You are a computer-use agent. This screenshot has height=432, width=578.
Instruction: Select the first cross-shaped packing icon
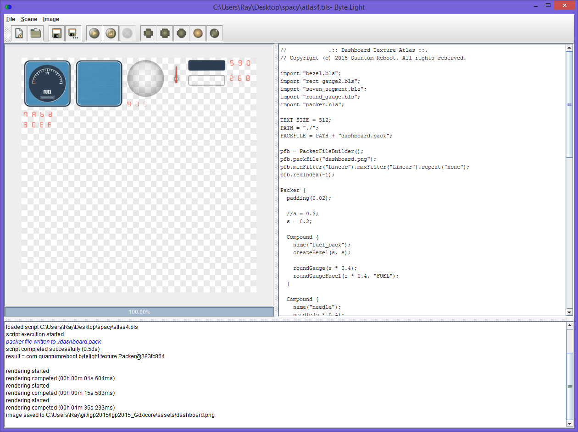click(148, 33)
